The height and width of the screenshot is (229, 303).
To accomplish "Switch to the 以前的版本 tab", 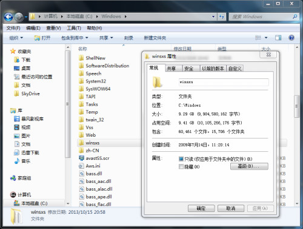I will 213,69.
